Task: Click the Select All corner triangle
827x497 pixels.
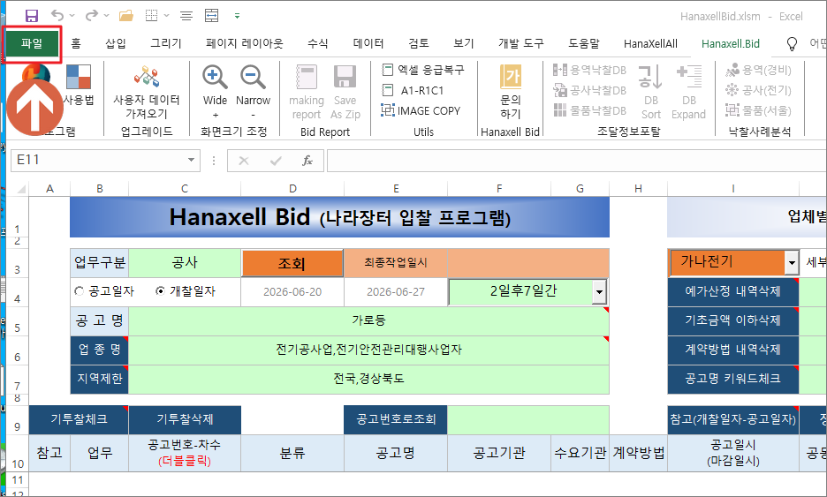Action: (21, 189)
